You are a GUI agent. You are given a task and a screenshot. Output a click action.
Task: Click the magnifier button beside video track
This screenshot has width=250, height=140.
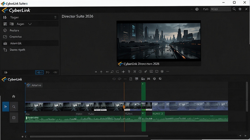pyautogui.click(x=14, y=107)
